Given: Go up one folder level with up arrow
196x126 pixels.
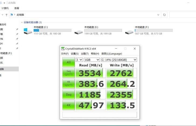Looking at the screenshot, I should 6,15.
